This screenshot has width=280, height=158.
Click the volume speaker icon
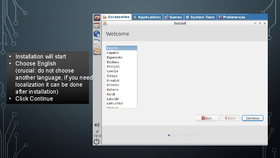coord(97,125)
